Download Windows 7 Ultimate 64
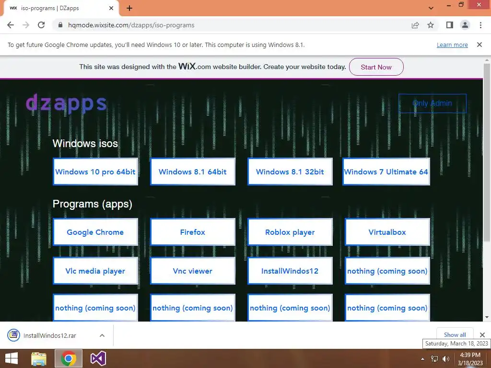Viewport: 491px width, 368px height. point(386,172)
